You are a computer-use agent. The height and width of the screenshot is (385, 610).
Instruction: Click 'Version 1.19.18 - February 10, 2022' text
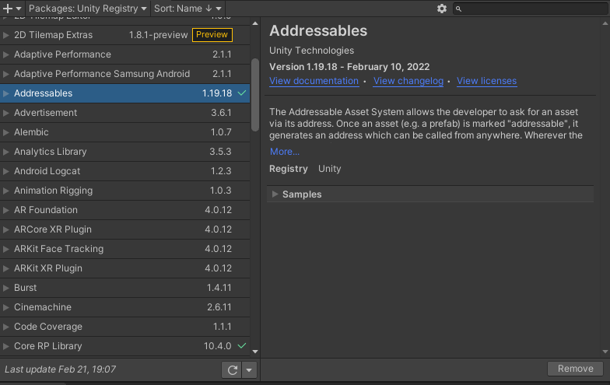pos(349,67)
